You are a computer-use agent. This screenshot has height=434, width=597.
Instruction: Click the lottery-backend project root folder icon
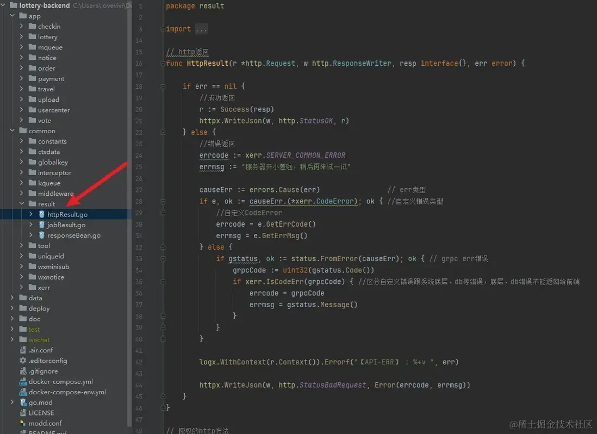coord(14,5)
